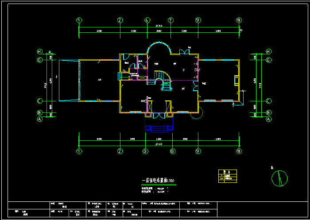
Task: Select right-side grid axis bubble C
Action: [268, 101]
